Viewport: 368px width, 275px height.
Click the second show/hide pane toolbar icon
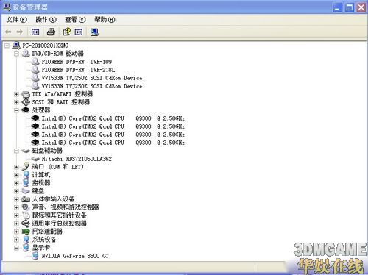(x=79, y=32)
